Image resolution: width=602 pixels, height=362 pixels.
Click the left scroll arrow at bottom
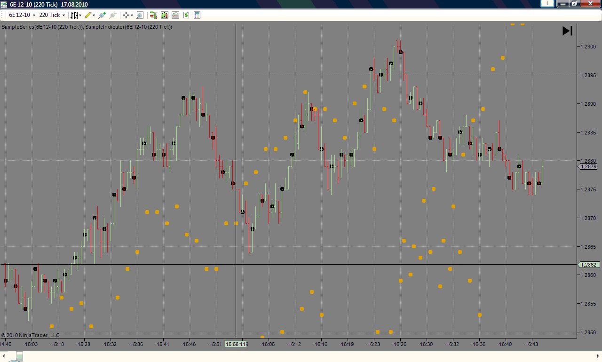point(4,357)
